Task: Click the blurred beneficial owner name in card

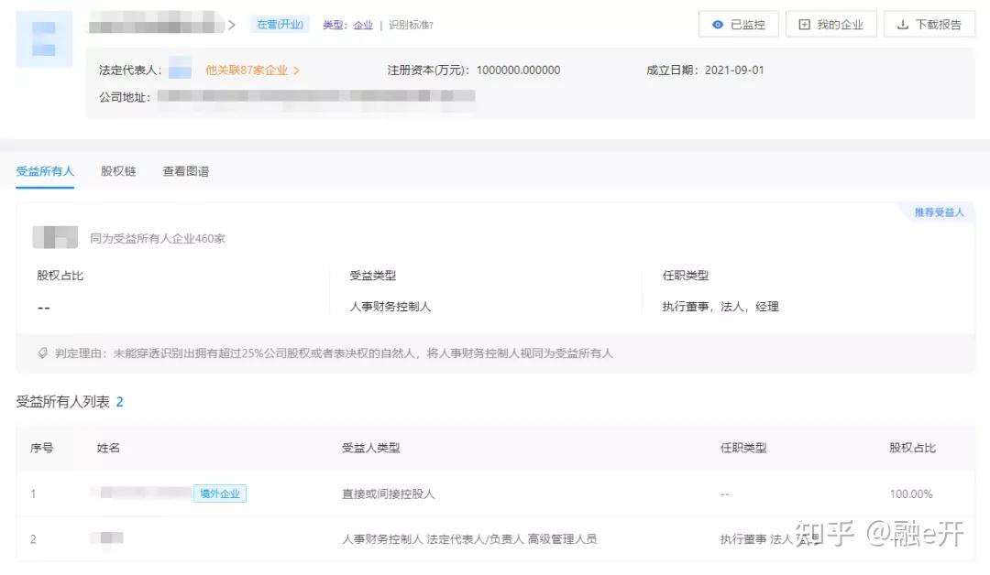Action: [x=55, y=237]
